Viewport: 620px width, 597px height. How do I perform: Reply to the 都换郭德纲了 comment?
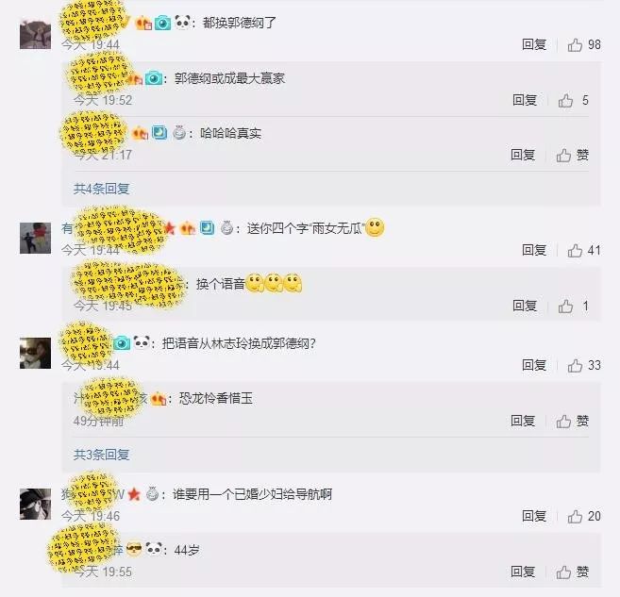[534, 44]
